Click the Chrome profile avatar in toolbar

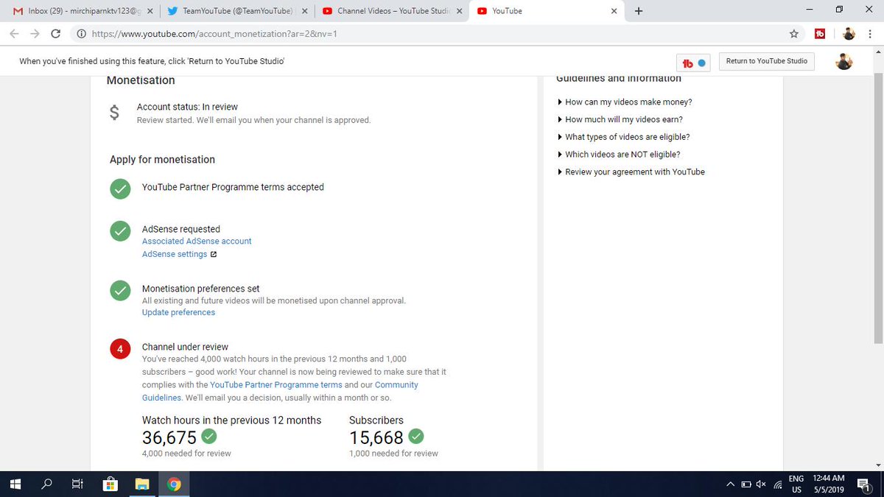849,34
